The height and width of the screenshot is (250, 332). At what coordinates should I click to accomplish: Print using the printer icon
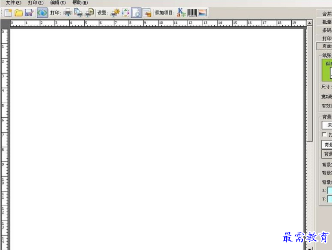68,13
